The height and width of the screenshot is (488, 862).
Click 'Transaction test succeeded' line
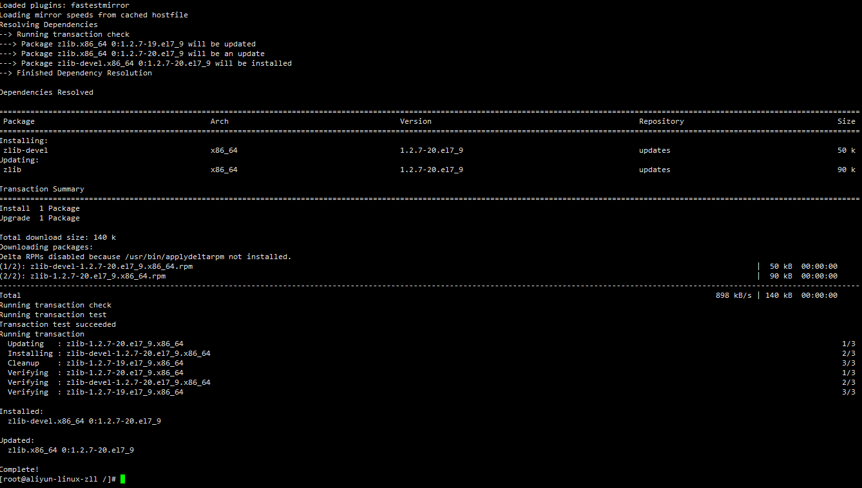coord(58,324)
